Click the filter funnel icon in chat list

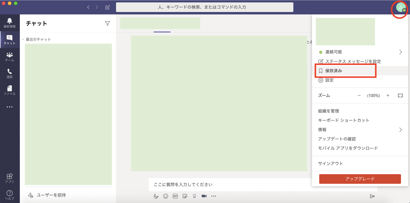coord(108,23)
